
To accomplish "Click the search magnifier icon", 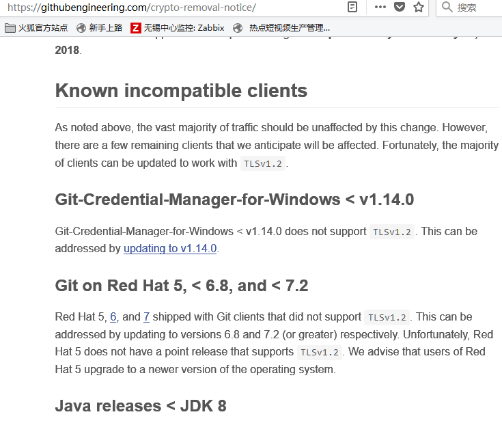I will 447,8.
